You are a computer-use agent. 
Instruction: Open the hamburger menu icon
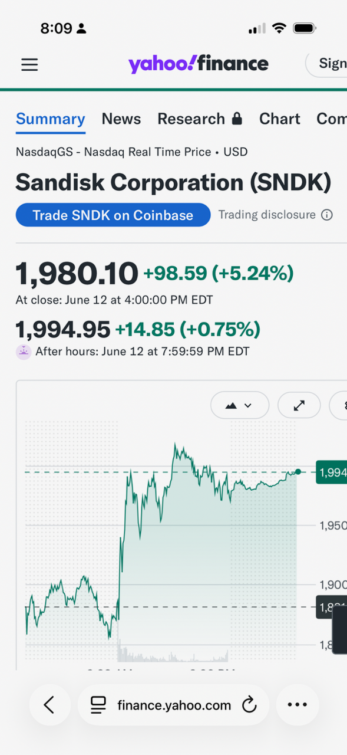click(x=29, y=64)
